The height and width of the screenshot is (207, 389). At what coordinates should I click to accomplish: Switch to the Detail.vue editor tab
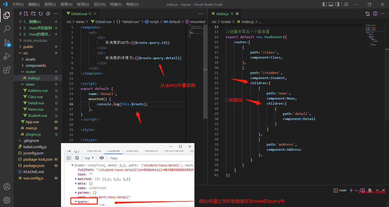point(81,14)
